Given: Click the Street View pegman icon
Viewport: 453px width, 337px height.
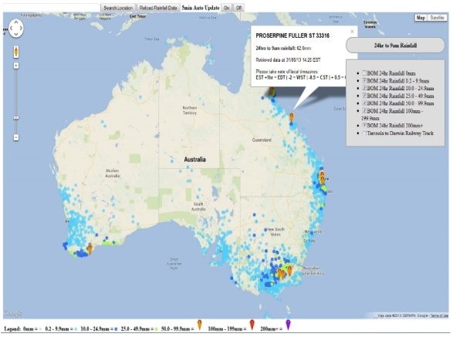Looking at the screenshot, I should point(16,52).
